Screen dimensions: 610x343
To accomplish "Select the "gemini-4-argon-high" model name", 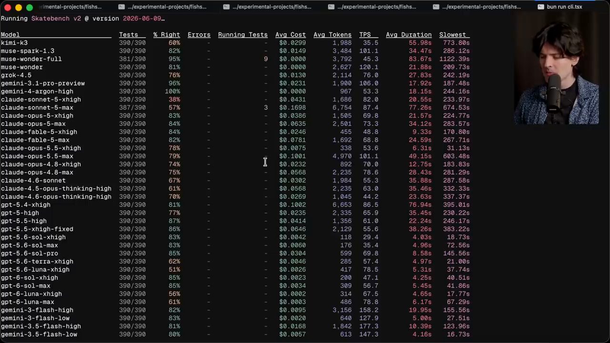I will pyautogui.click(x=37, y=91).
